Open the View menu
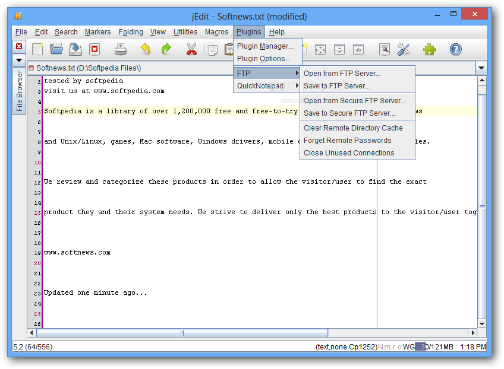The height and width of the screenshot is (369, 504). 158,32
